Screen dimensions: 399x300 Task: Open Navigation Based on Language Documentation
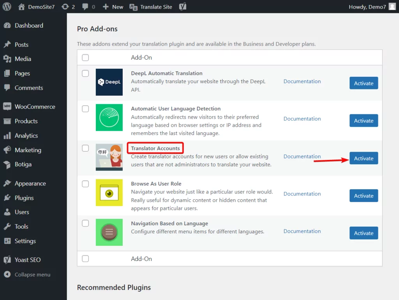[302, 231]
